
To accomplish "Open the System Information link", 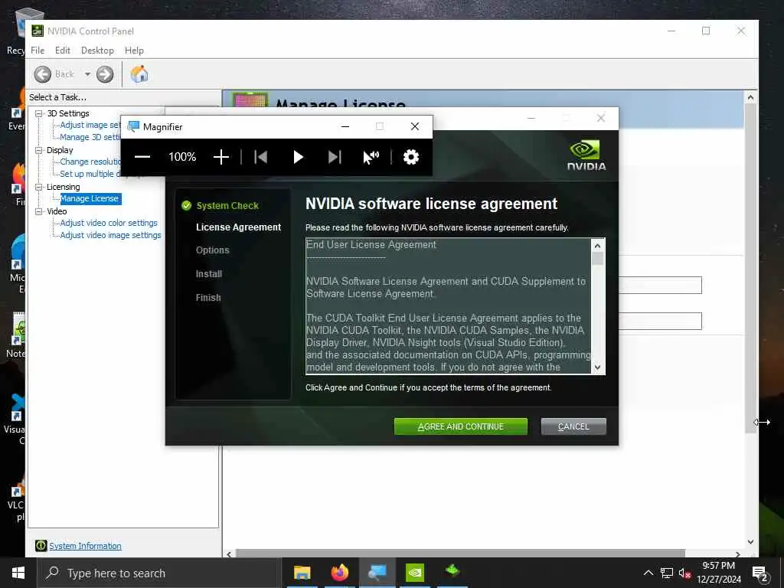I will (85, 546).
